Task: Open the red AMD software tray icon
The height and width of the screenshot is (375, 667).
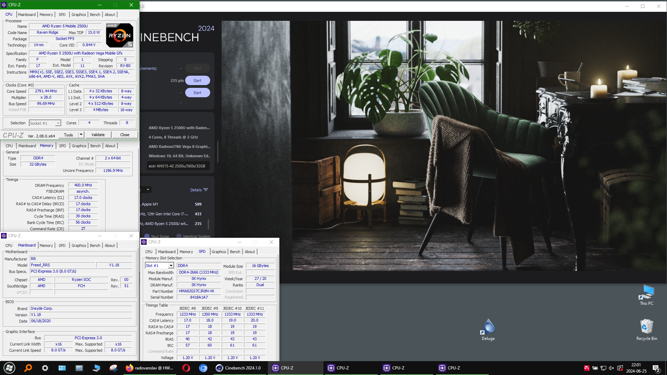Action: point(586,368)
